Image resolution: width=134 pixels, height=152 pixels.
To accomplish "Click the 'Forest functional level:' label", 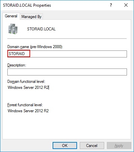I will point(25,105).
